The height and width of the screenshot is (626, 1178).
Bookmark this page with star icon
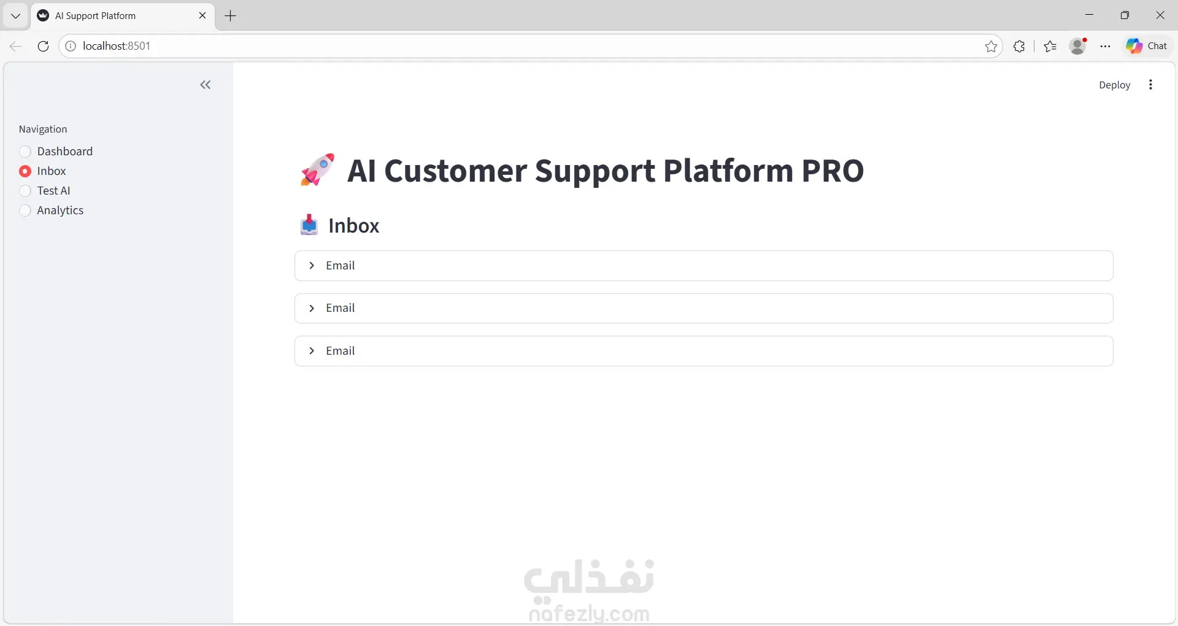(991, 46)
